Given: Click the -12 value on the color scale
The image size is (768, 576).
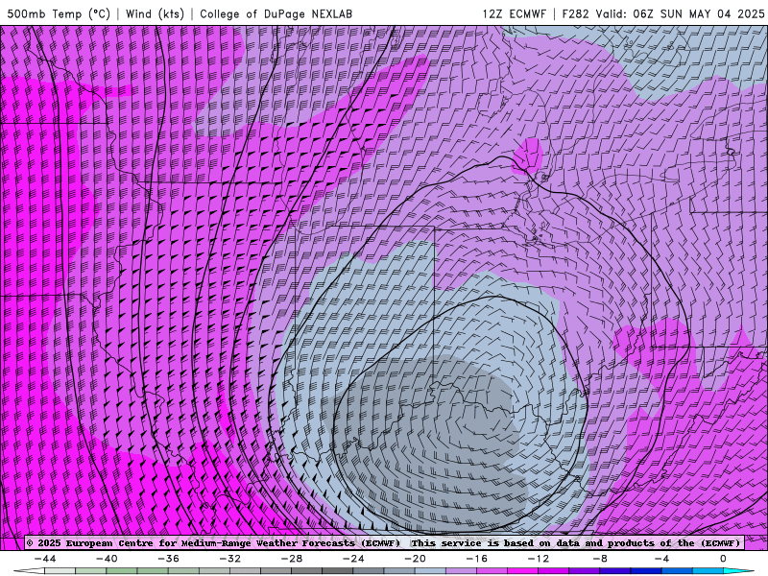Looking at the screenshot, I should (x=539, y=559).
